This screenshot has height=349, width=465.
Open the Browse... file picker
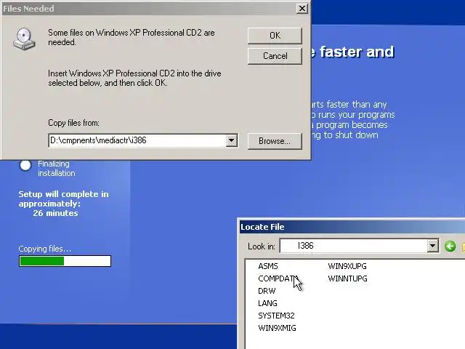(275, 141)
